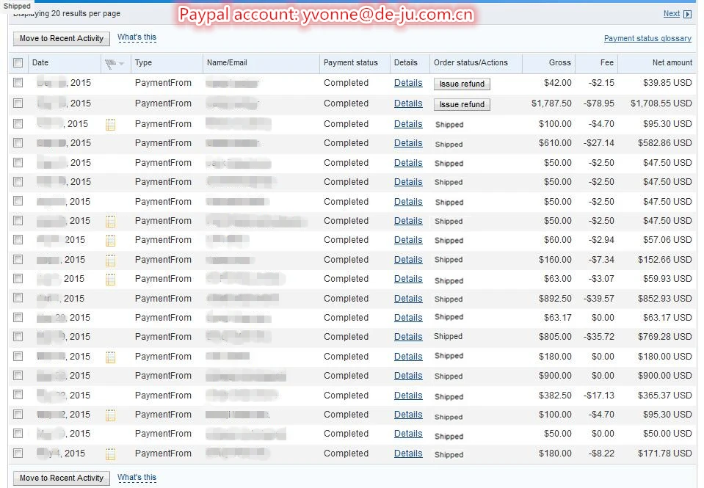Tick the checkbox in the $171.78 USD row
This screenshot has height=488, width=704.
click(18, 453)
